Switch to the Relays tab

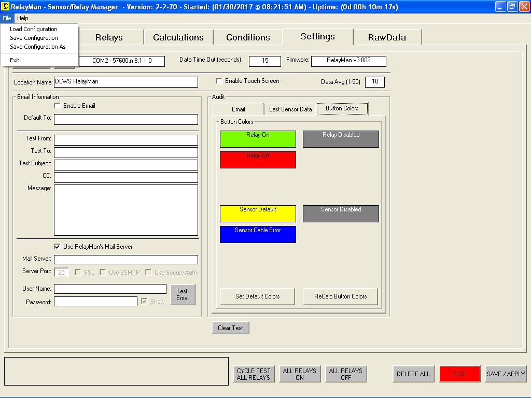point(109,37)
